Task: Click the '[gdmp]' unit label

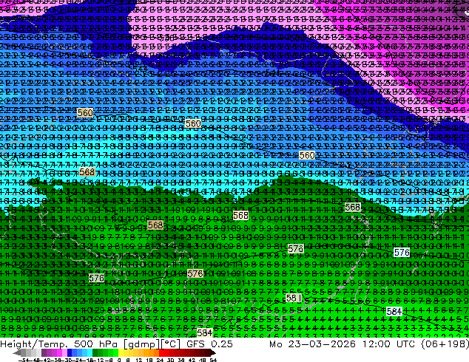Action: (x=142, y=344)
